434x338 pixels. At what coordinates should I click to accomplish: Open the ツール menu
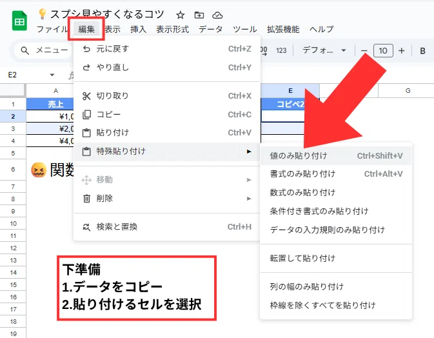pos(244,29)
